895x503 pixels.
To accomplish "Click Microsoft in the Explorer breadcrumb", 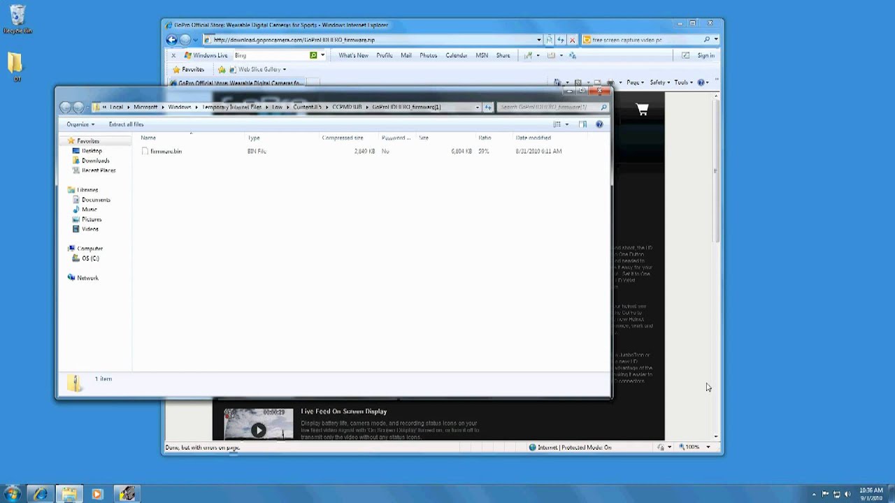I will pos(145,107).
